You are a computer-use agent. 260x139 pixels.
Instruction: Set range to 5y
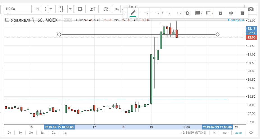tap(9, 133)
